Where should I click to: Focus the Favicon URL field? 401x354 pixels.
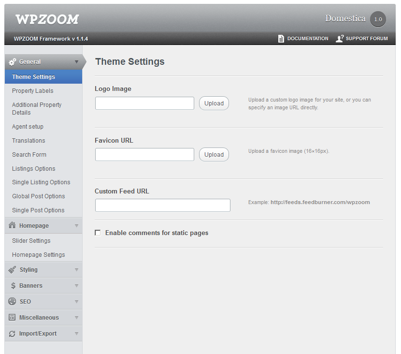(x=145, y=155)
